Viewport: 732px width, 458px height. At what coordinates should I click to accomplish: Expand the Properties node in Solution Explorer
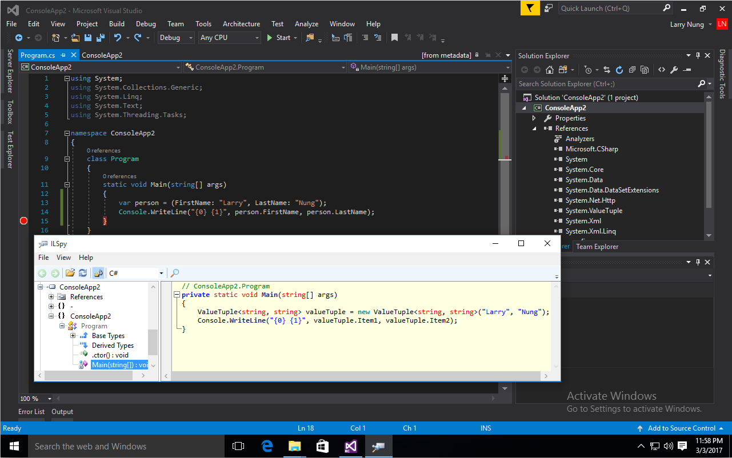[x=534, y=118]
